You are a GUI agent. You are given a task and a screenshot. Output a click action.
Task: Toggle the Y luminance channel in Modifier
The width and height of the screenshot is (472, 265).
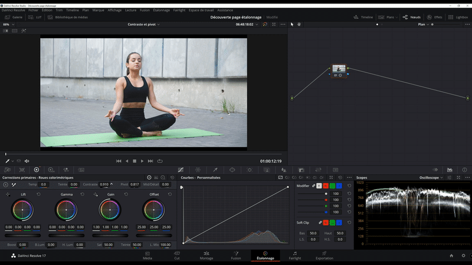[319, 185]
